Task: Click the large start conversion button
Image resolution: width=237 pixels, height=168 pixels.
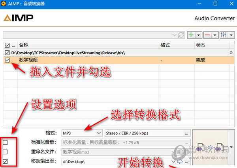Action: pos(211,147)
